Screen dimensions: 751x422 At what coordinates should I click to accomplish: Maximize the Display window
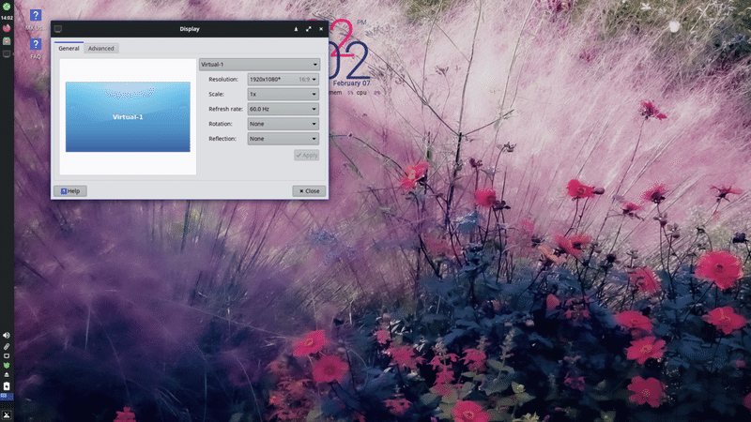pyautogui.click(x=309, y=29)
